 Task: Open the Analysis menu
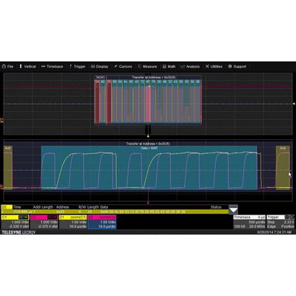point(190,67)
